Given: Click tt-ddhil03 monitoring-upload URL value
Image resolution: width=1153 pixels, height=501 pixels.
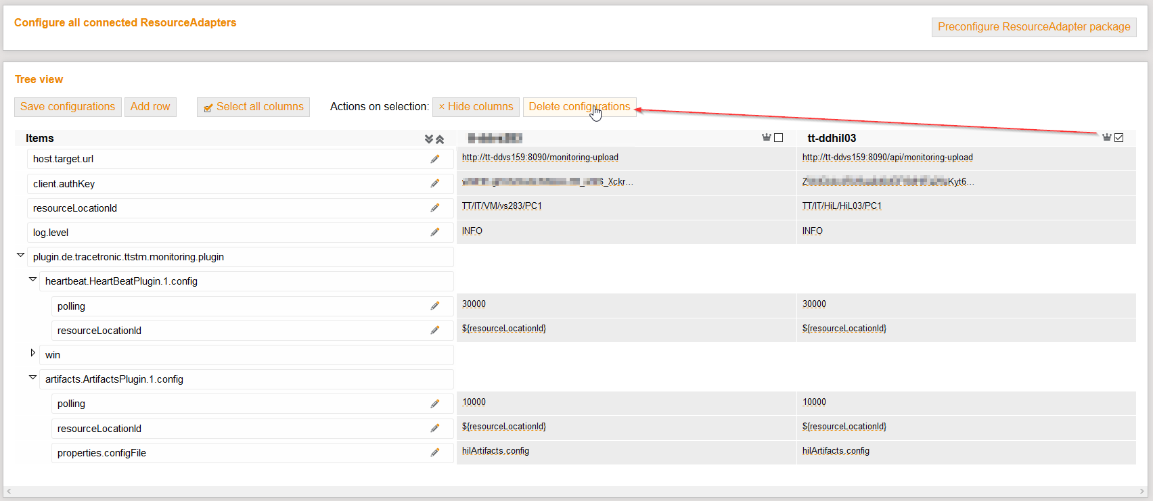Looking at the screenshot, I should click(x=887, y=158).
